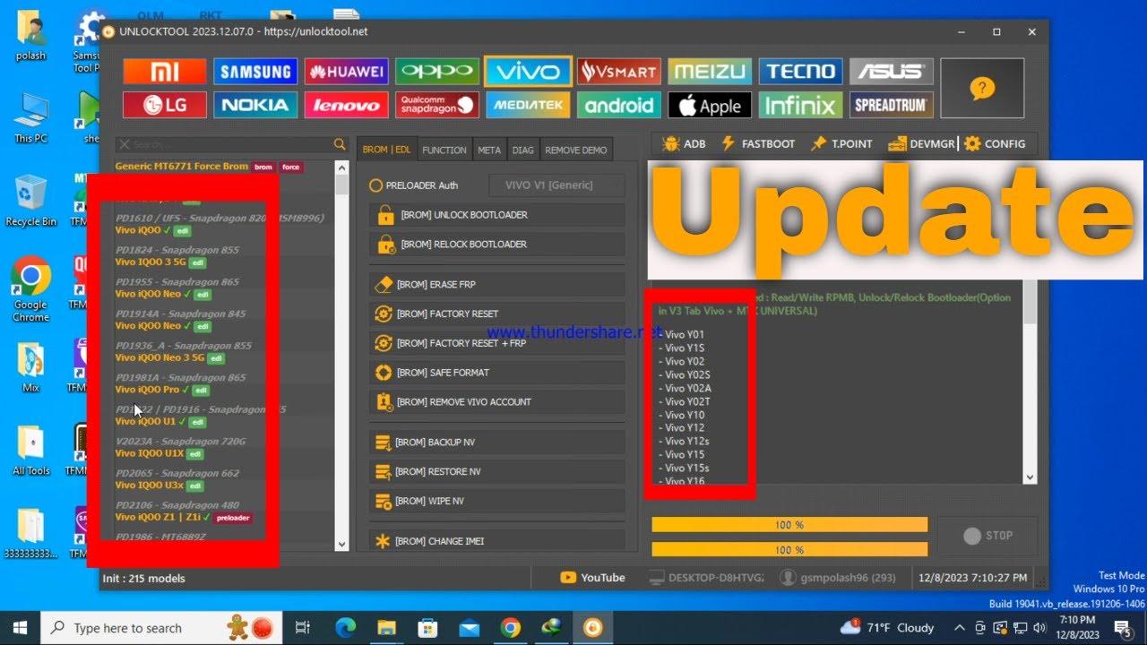Click [BROM] CHANGE IMEI button

click(x=497, y=541)
